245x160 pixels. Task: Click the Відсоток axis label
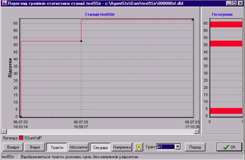10,68
